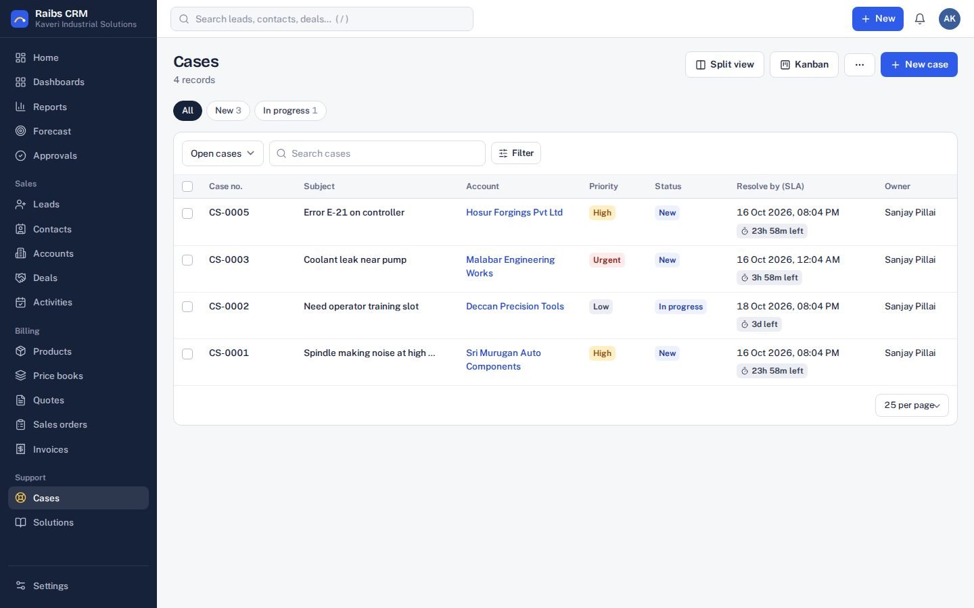The width and height of the screenshot is (974, 608).
Task: Click the Solutions book icon
Action: pos(21,522)
